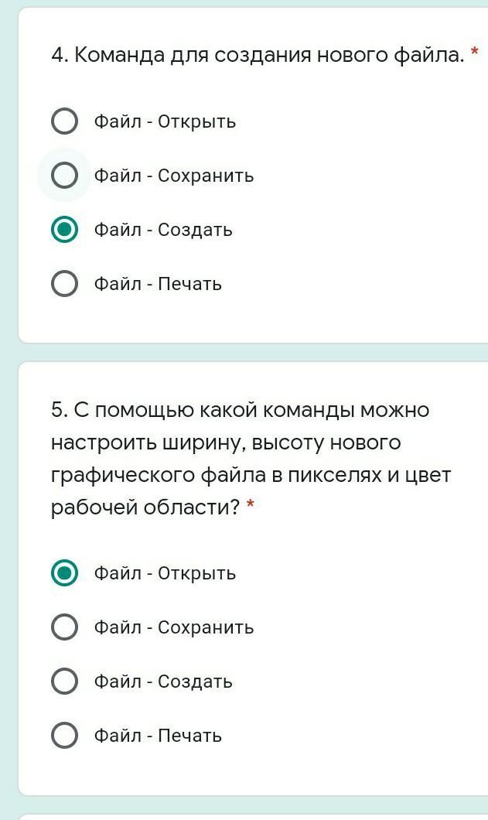Click 'Файл - Сохранить' label text in question 4

tap(174, 176)
